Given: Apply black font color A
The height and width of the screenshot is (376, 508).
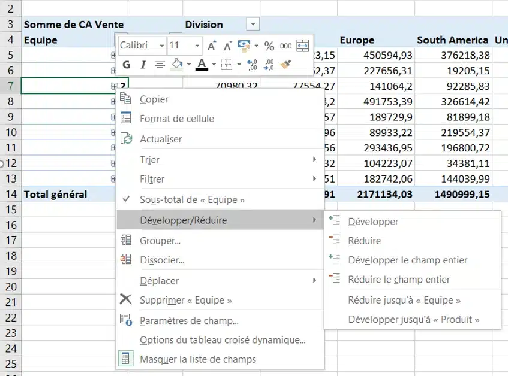Looking at the screenshot, I should tap(202, 65).
